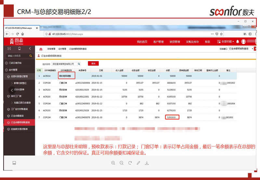Click the red 查询 button
This screenshot has height=180, width=260.
coord(93,64)
